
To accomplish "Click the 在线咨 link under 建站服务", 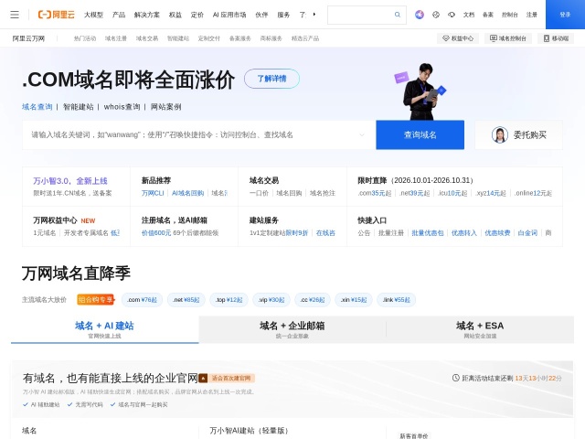I will point(325,233).
